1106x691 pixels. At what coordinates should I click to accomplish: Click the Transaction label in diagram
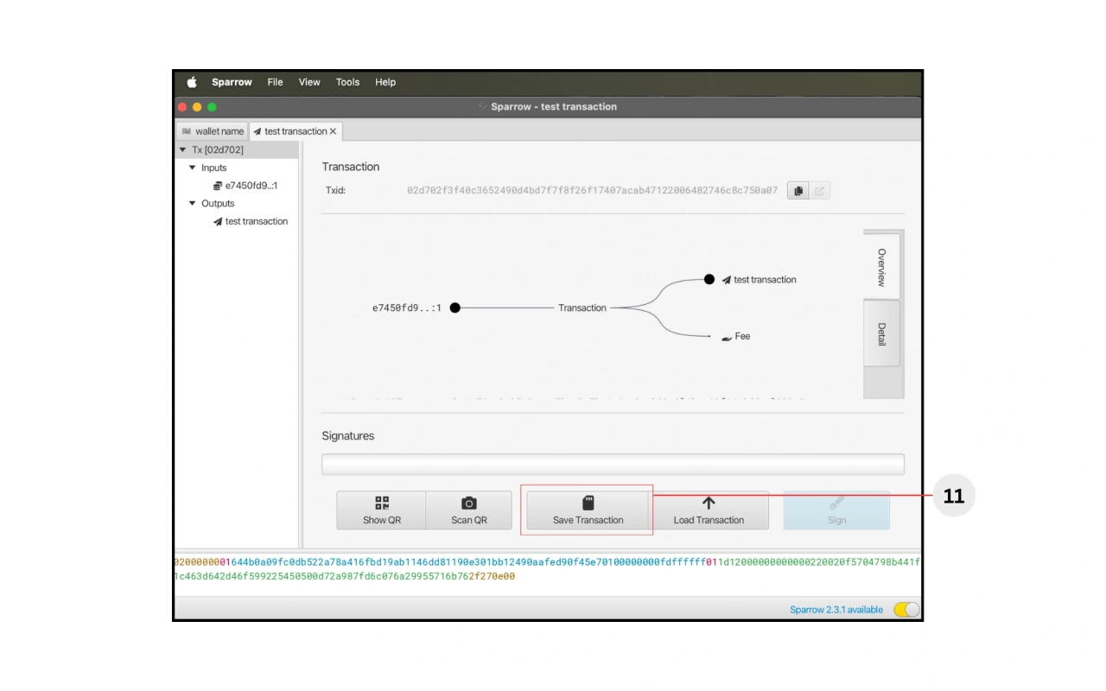pyautogui.click(x=582, y=307)
